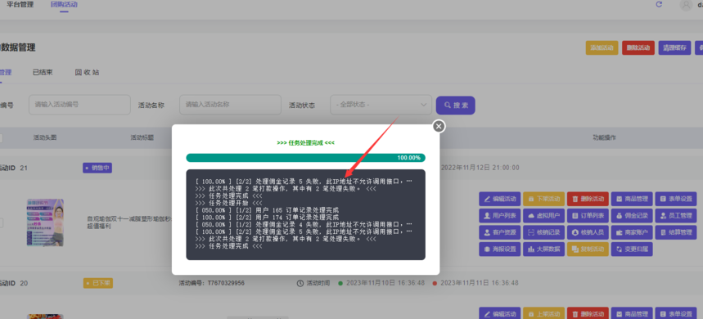
Task: Click the green 任务处理完成 heading in popup
Action: [x=306, y=143]
